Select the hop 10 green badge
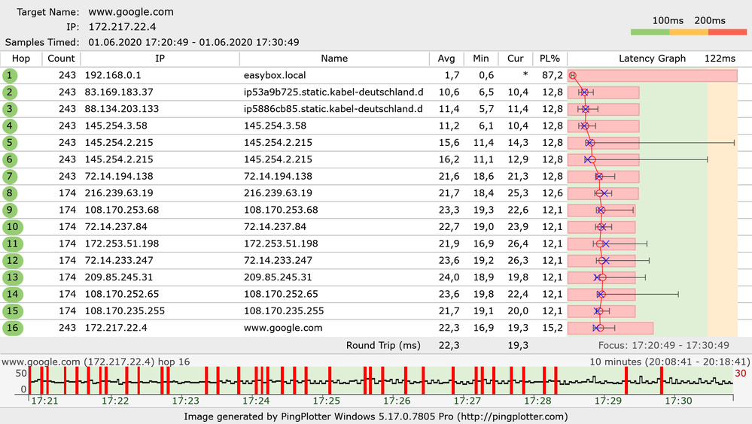 (x=13, y=227)
